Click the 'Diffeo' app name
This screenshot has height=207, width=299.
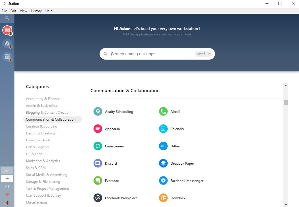pyautogui.click(x=175, y=146)
